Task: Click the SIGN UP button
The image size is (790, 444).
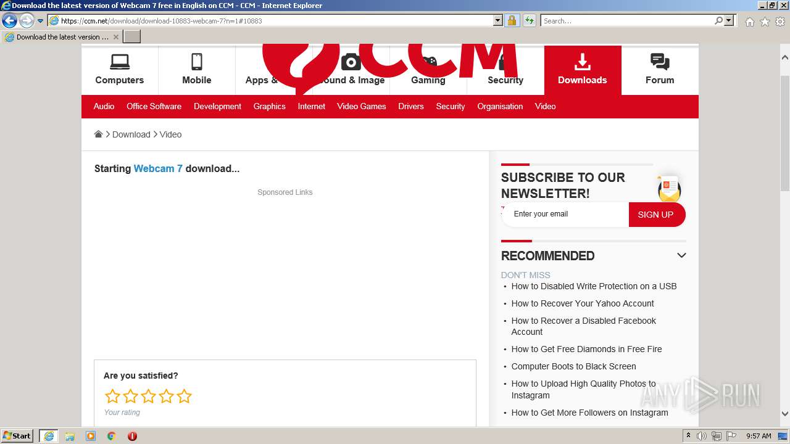Action: coord(656,215)
